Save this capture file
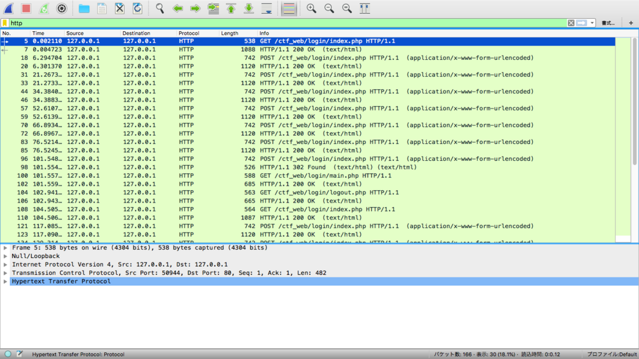 click(x=102, y=8)
